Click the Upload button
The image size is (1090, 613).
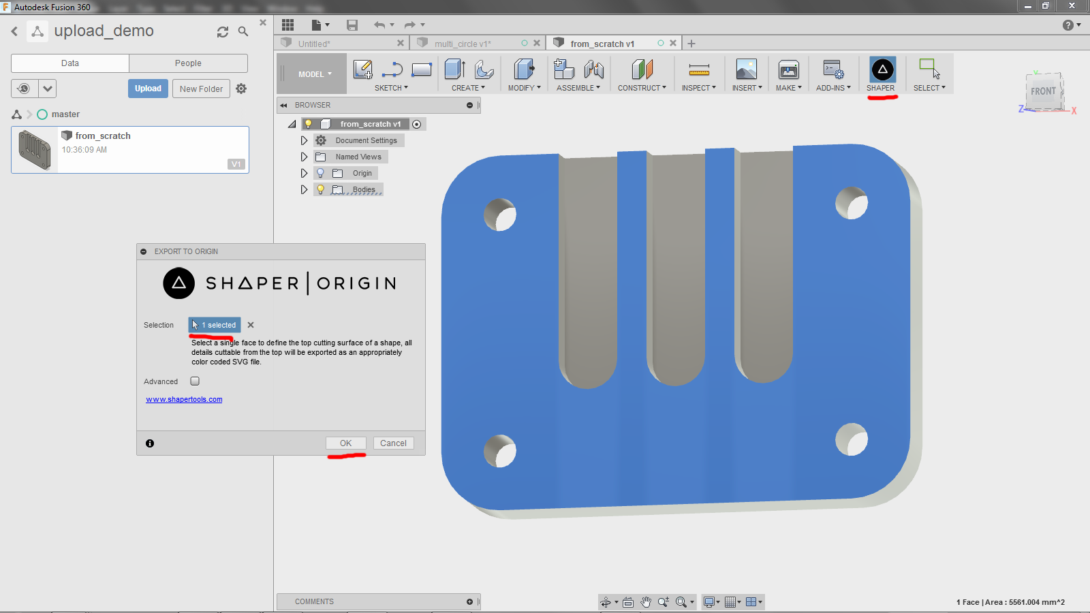tap(148, 89)
